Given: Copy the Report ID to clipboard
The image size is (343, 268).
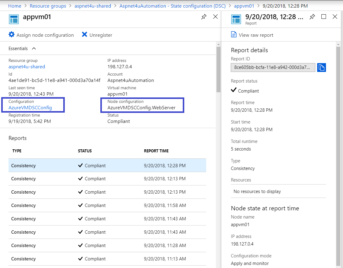Looking at the screenshot, I should click(x=321, y=67).
